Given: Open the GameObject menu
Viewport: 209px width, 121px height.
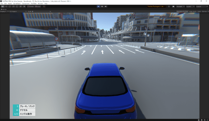Looking at the screenshot, I should pos(17,3).
